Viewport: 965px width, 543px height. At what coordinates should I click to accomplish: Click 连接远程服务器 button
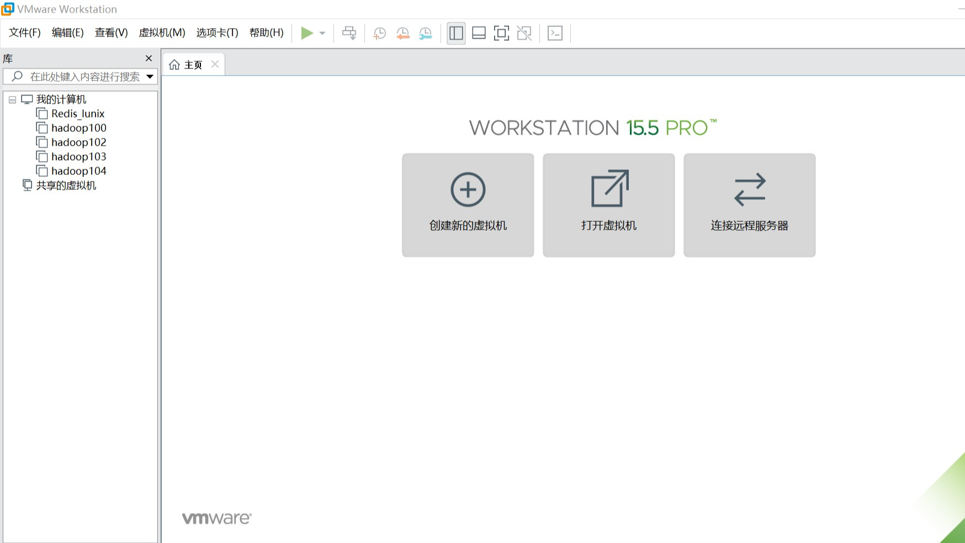[x=749, y=205]
